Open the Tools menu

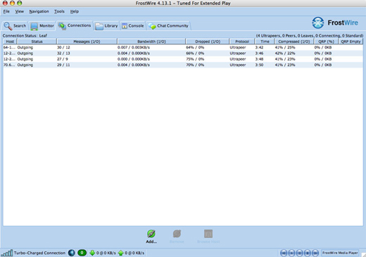point(59,11)
